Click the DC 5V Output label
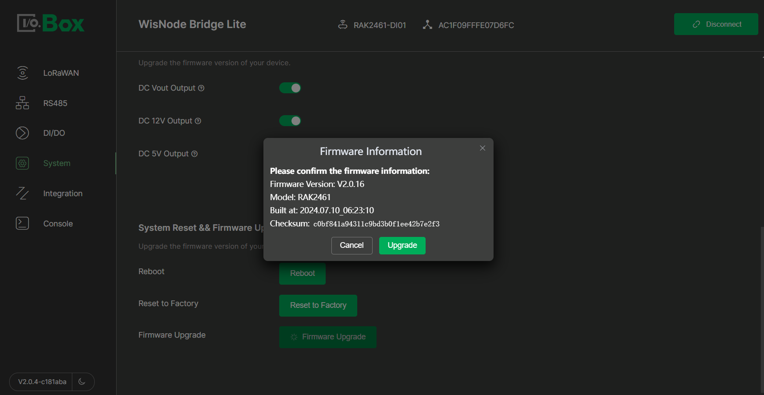Viewport: 764px width, 395px height. [163, 154]
